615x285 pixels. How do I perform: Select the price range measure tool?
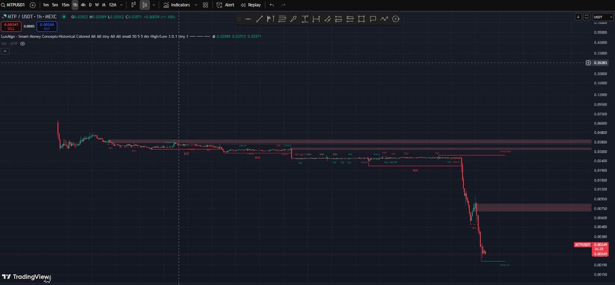tap(305, 19)
